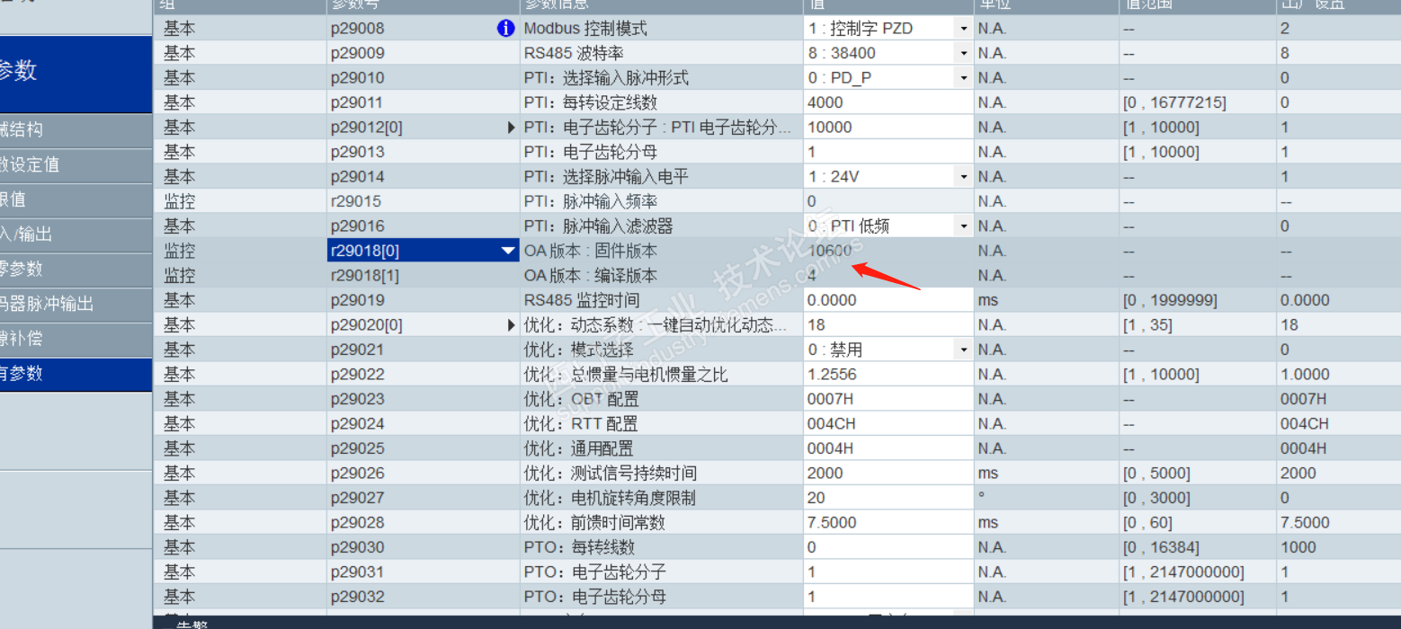1401x629 pixels.
Task: Select parameter number p29028
Action: tap(357, 522)
